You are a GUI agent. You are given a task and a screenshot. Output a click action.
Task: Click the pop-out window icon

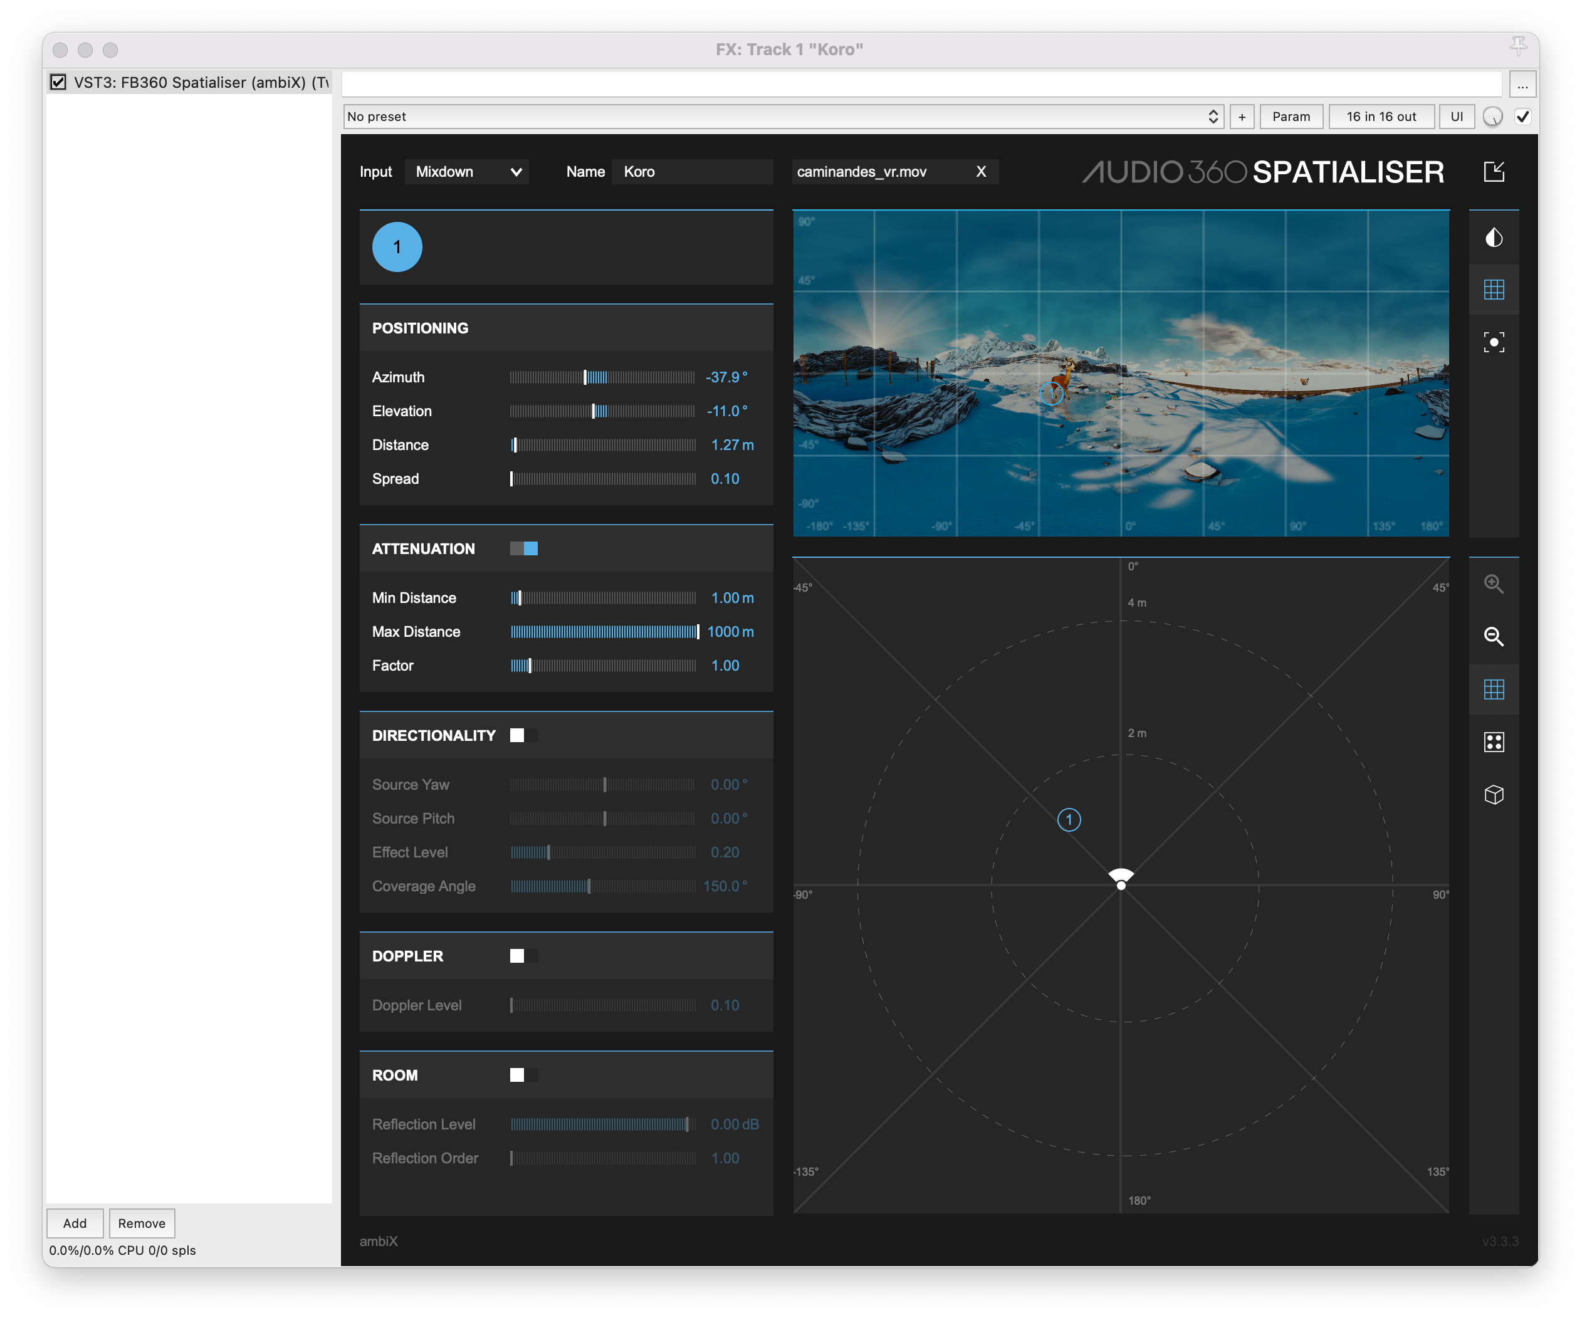(x=1493, y=172)
